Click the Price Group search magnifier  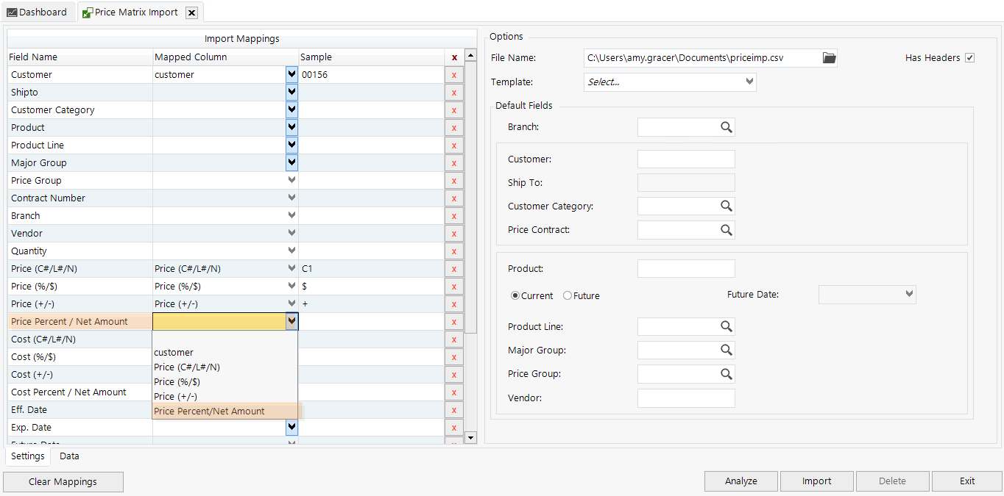(x=727, y=373)
